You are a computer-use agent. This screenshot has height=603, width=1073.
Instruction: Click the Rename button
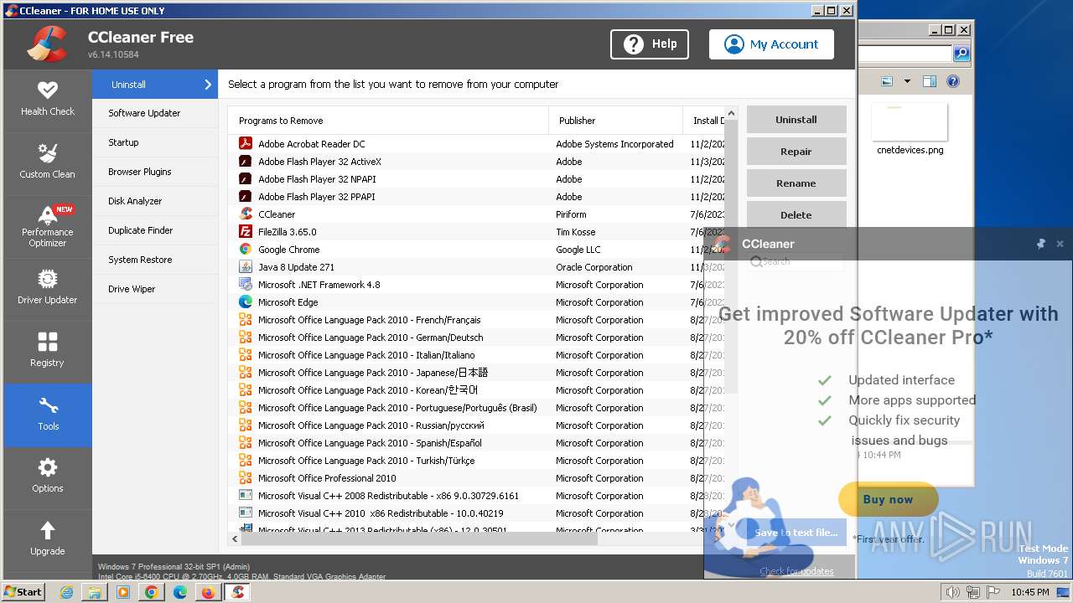pos(796,183)
